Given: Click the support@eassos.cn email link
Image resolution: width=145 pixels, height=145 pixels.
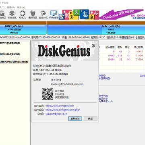Looking at the screenshot, I should click(56, 114).
